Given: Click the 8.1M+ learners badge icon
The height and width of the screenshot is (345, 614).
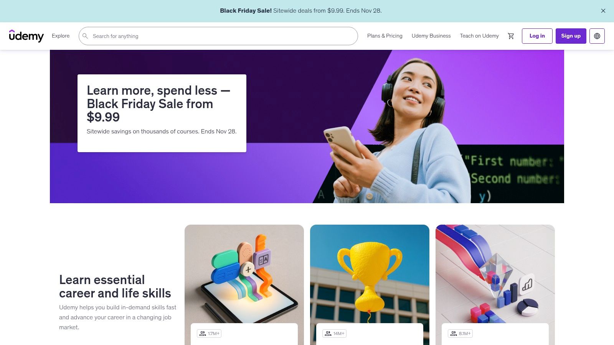Looking at the screenshot, I should [454, 333].
